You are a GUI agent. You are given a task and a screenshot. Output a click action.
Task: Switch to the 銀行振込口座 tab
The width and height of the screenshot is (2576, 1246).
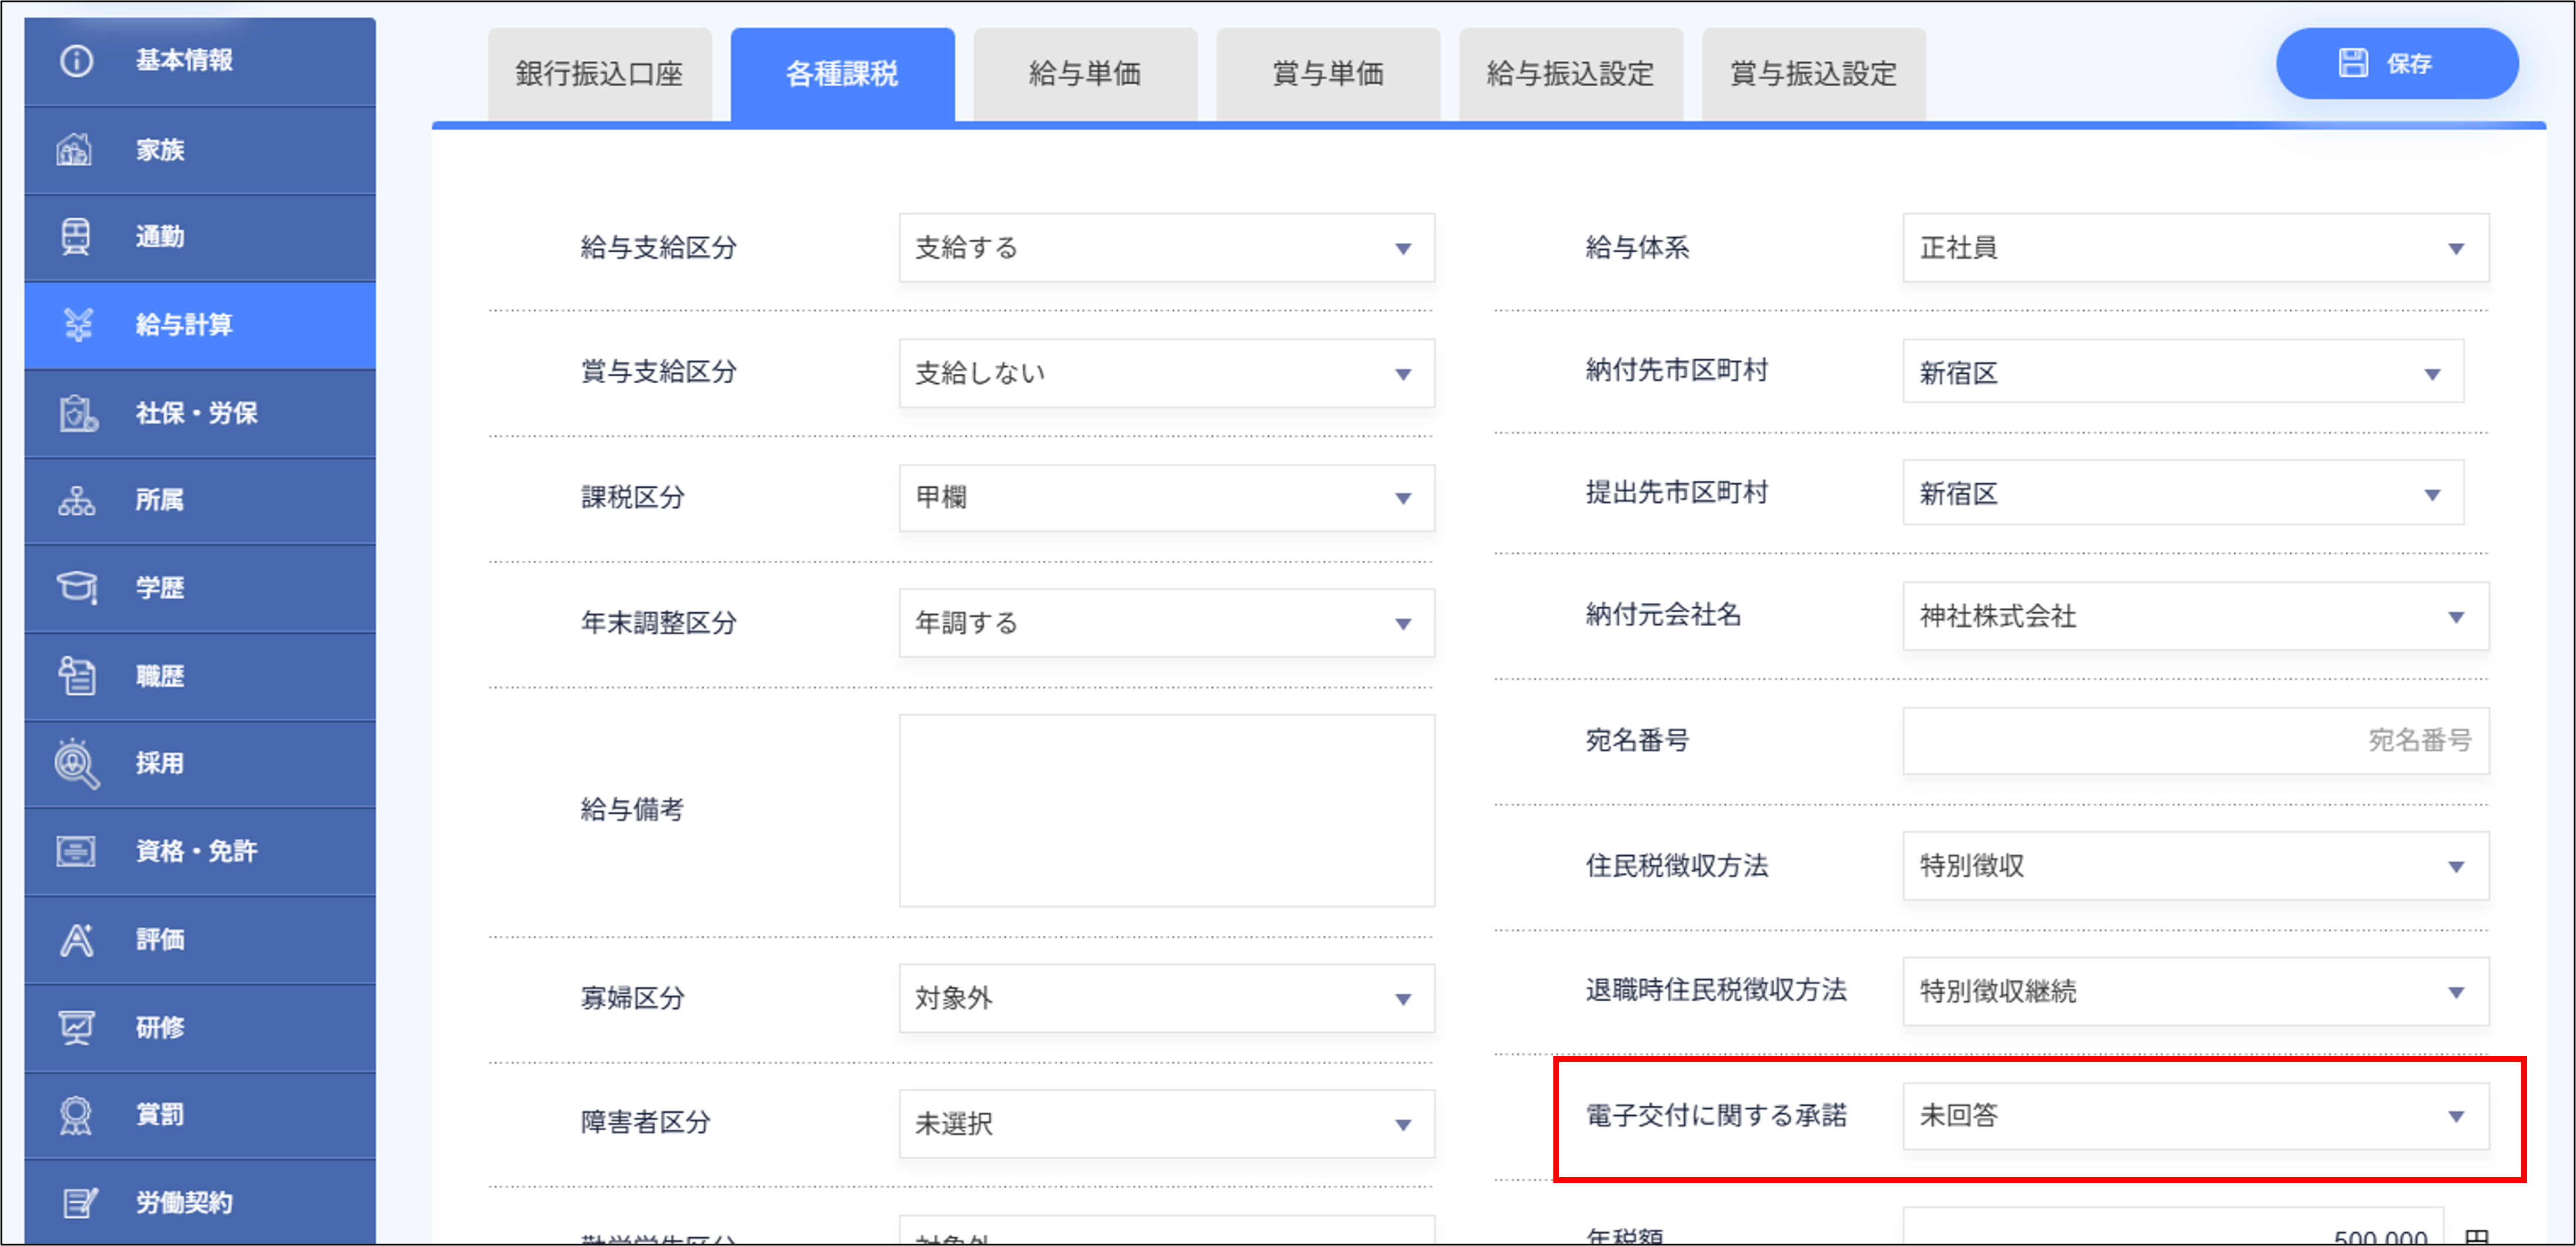point(598,73)
